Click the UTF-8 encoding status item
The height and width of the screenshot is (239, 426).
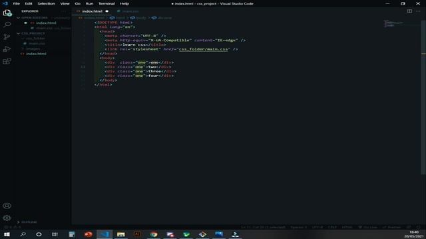[x=318, y=227]
